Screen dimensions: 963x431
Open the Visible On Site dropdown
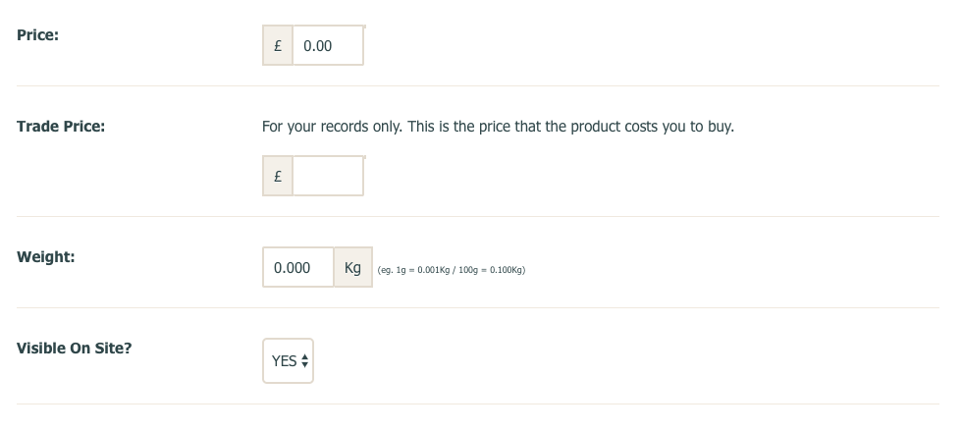click(x=288, y=361)
